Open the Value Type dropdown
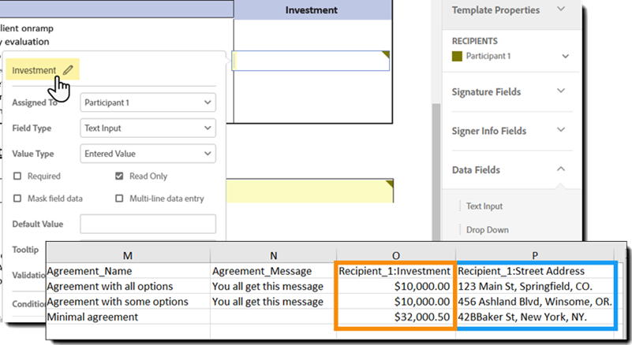Viewport: 632px width, 345px height. point(148,154)
